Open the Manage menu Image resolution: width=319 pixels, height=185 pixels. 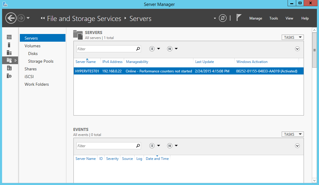pos(256,18)
